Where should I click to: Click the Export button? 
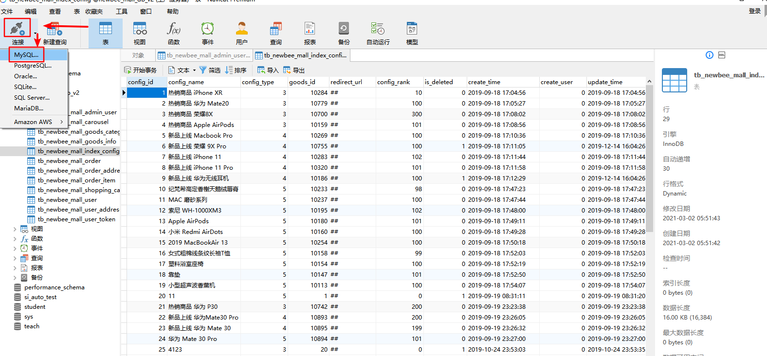[294, 70]
